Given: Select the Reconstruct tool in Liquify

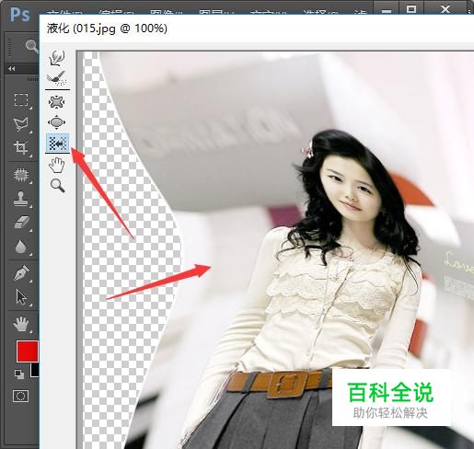Looking at the screenshot, I should [57, 78].
